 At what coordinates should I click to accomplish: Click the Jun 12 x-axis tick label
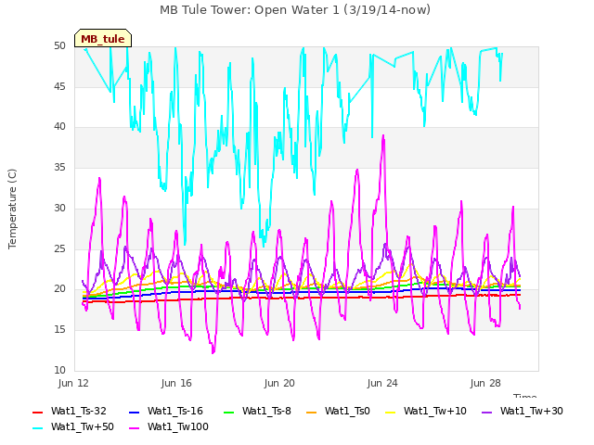click(73, 383)
